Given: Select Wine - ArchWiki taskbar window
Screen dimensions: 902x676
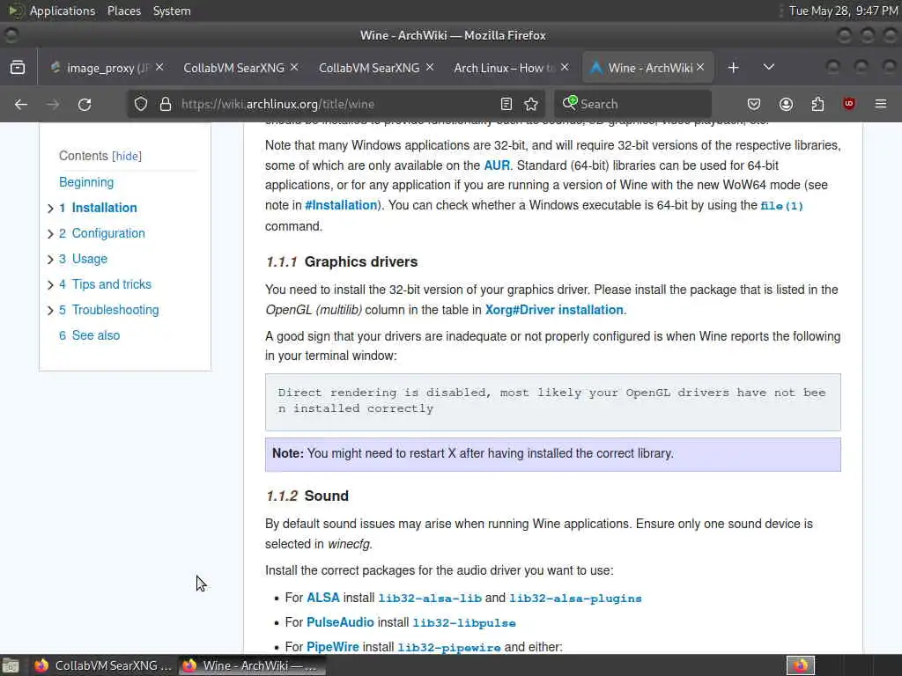Looking at the screenshot, I should tap(252, 665).
